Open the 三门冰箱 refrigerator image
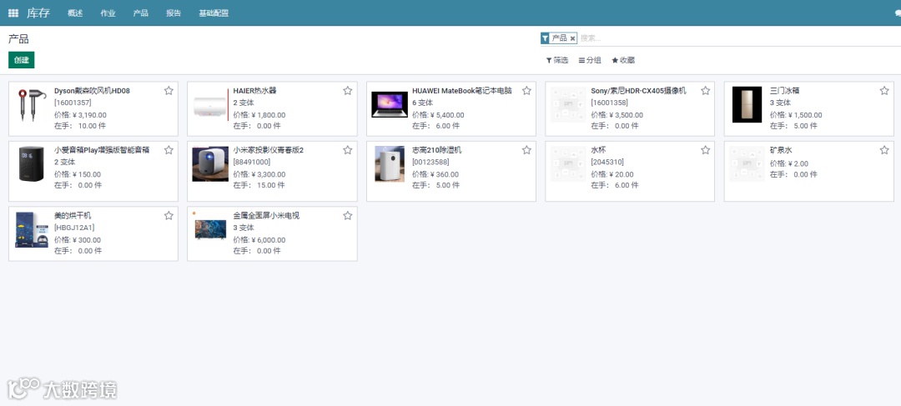Image resolution: width=901 pixels, height=406 pixels. pos(747,104)
